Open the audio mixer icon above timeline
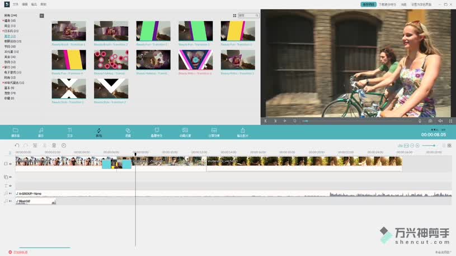 point(401,146)
